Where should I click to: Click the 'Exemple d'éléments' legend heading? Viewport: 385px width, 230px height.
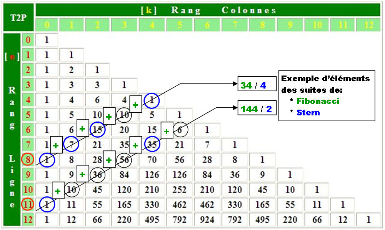pyautogui.click(x=325, y=79)
